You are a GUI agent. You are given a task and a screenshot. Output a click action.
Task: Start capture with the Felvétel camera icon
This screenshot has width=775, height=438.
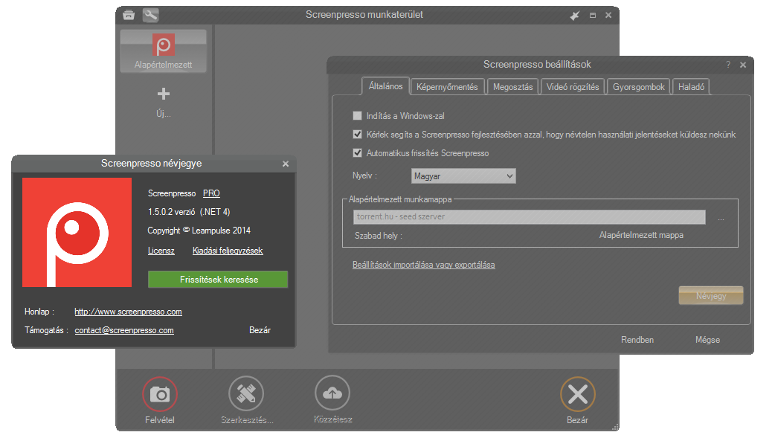pos(160,394)
